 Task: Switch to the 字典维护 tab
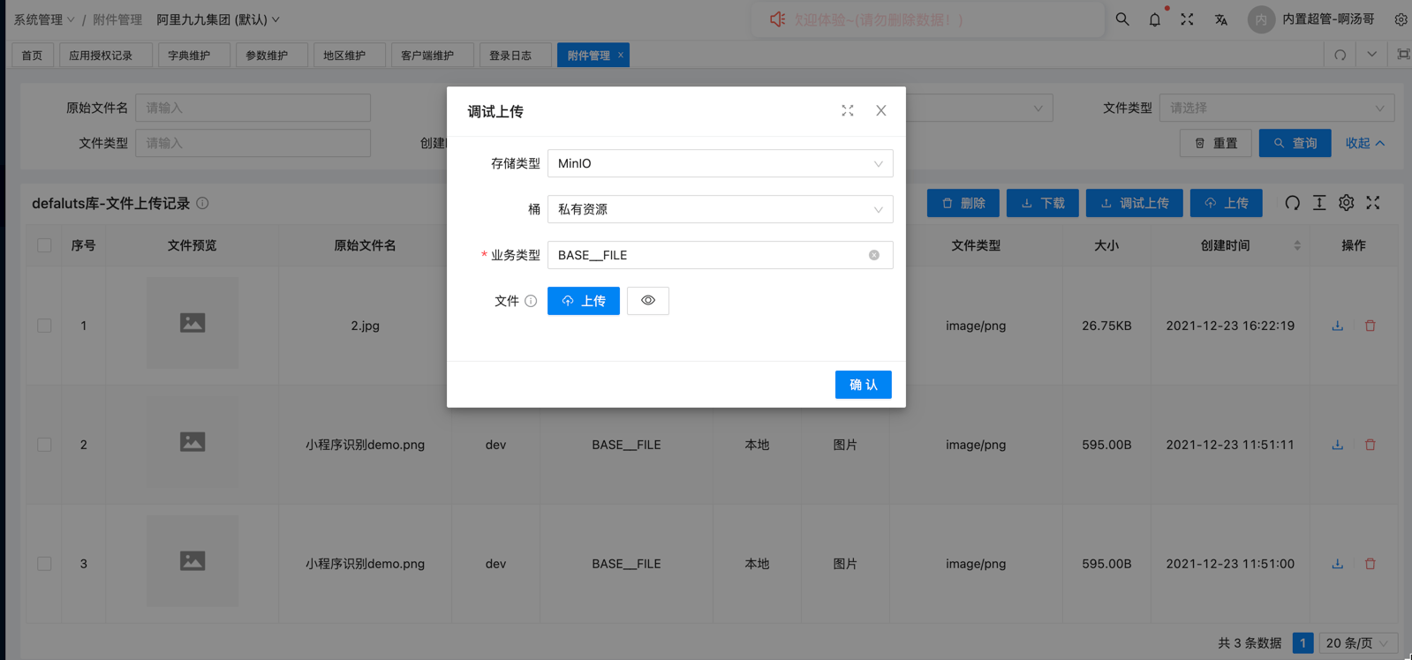(190, 56)
